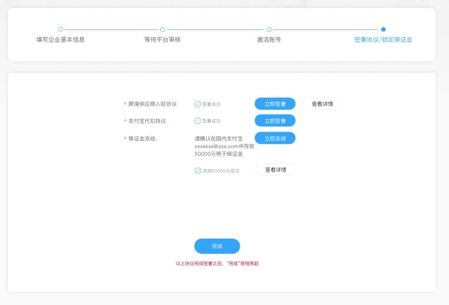Click check icon beside 跨境供应商入驻协议 签署成功
Image resolution: width=449 pixels, height=305 pixels.
pos(197,104)
